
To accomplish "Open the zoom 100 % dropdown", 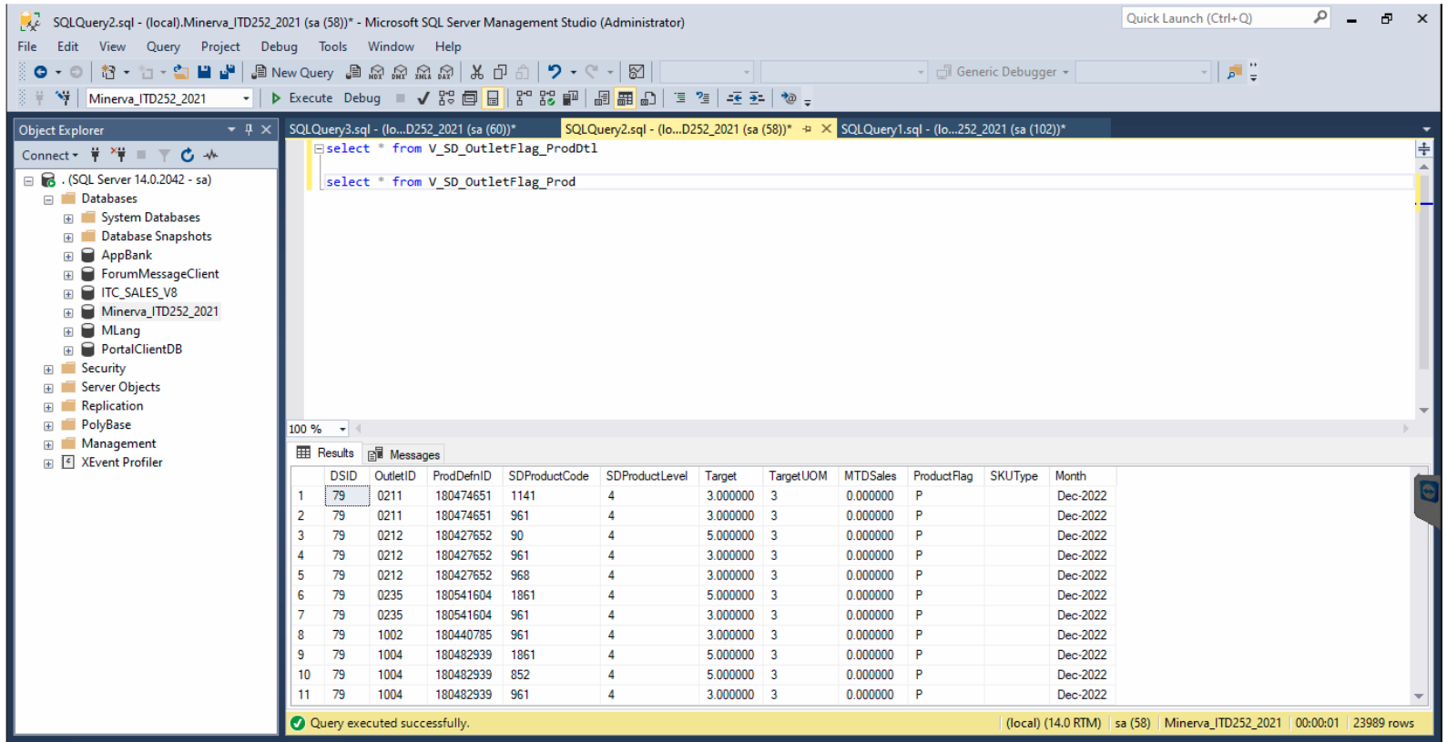I will 342,429.
